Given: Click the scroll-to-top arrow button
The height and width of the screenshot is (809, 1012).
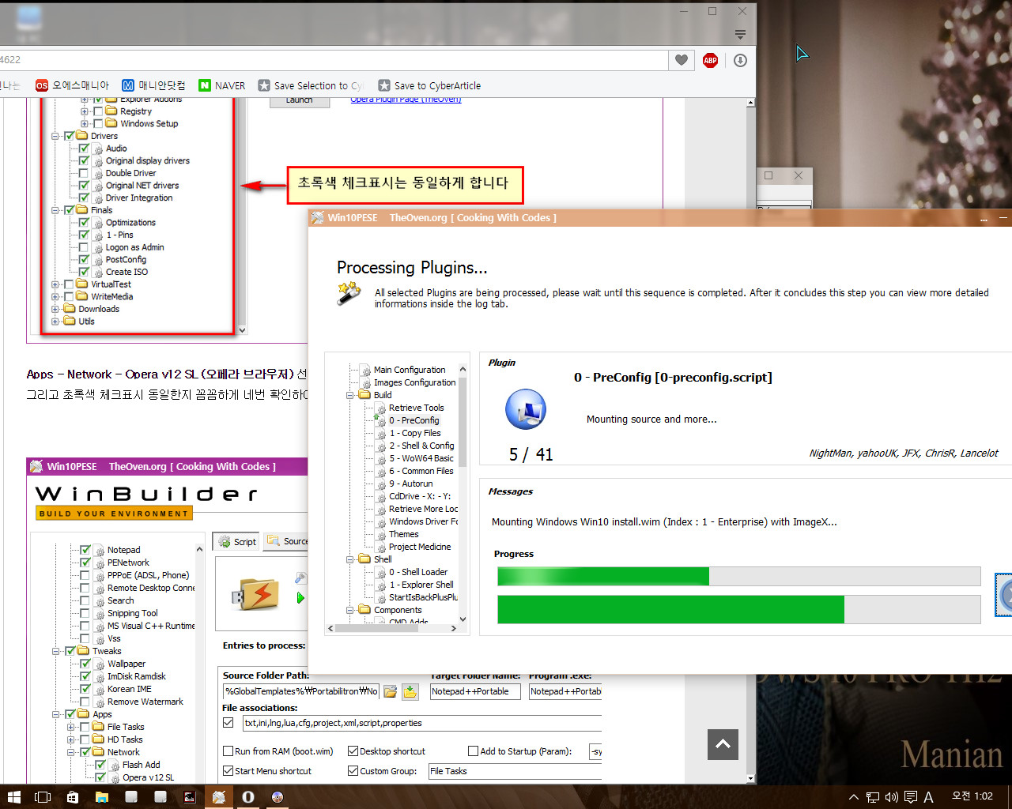Looking at the screenshot, I should click(x=723, y=744).
